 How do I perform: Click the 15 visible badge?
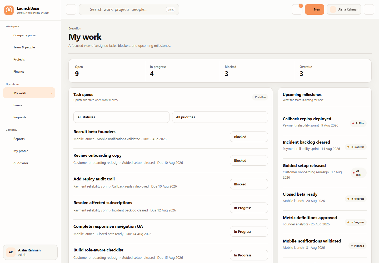click(260, 97)
